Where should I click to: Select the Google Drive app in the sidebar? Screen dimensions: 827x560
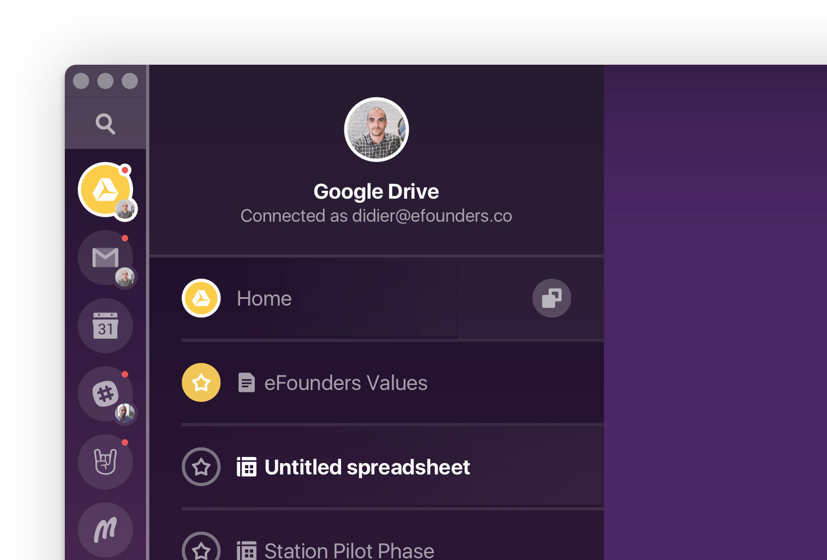click(105, 190)
